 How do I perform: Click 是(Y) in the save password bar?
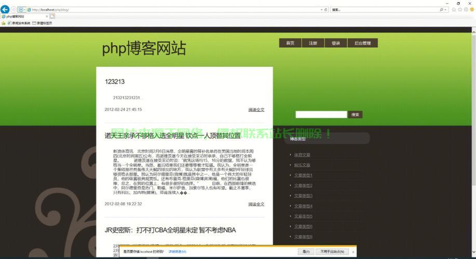tap(306, 252)
